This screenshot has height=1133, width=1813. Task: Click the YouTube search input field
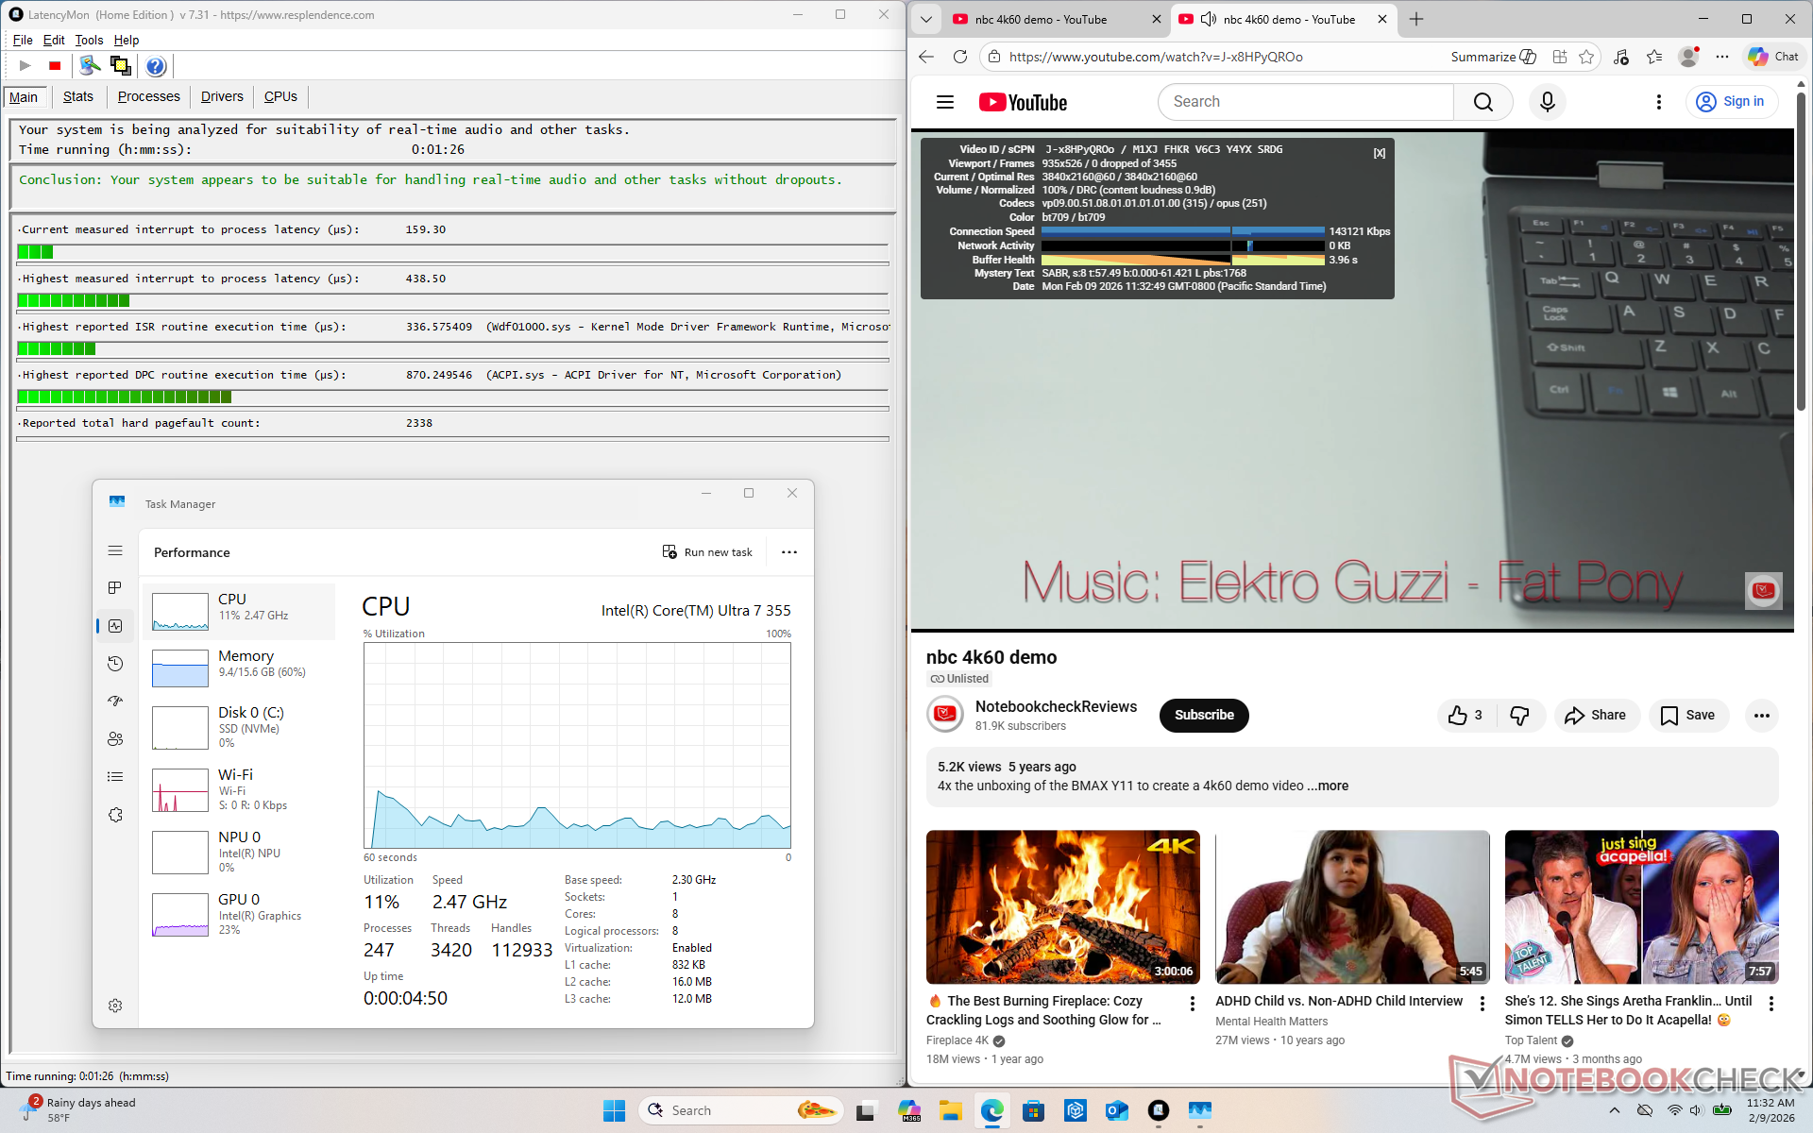pos(1305,102)
